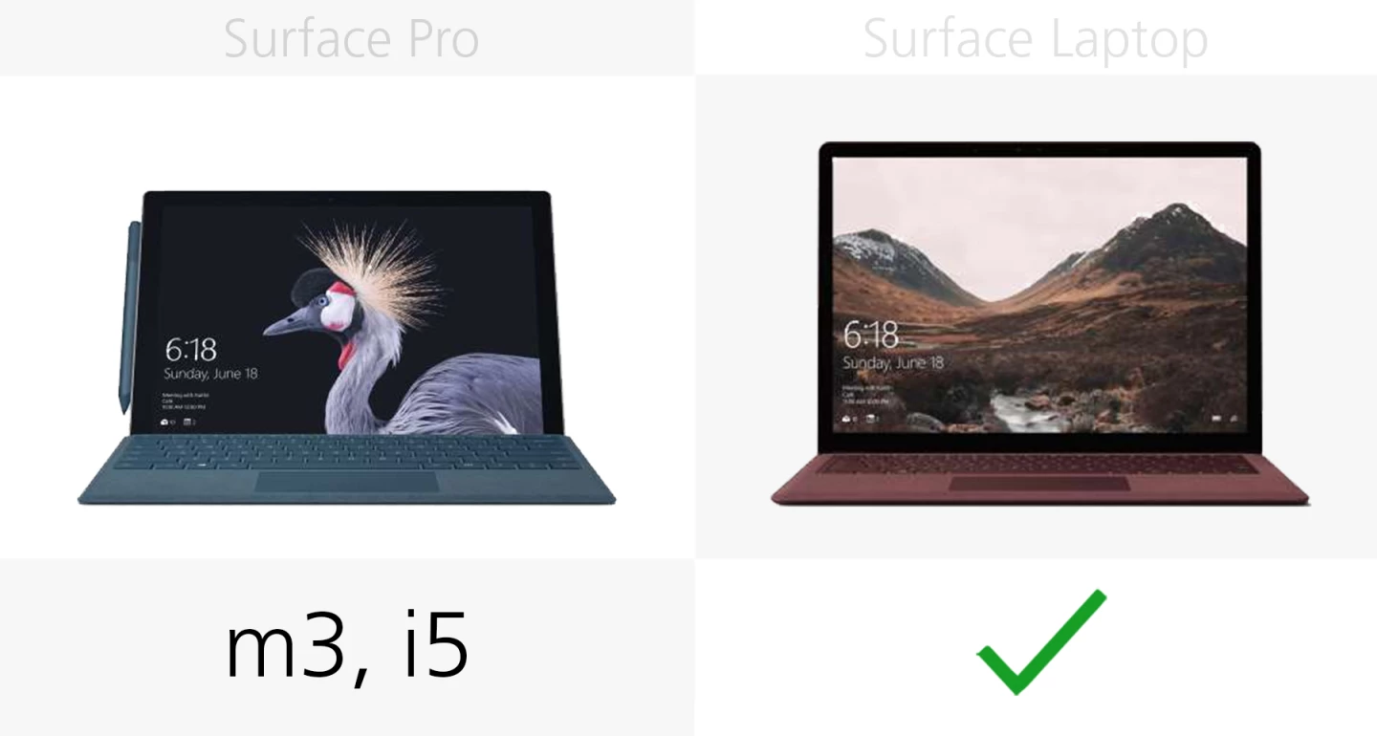Click the "m3, i5" processor text

[x=347, y=649]
